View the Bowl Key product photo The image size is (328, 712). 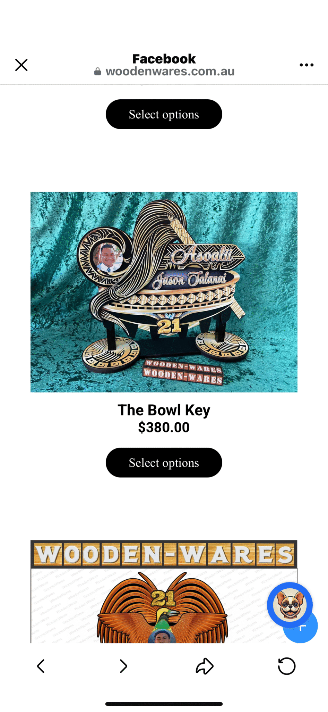pos(164,292)
